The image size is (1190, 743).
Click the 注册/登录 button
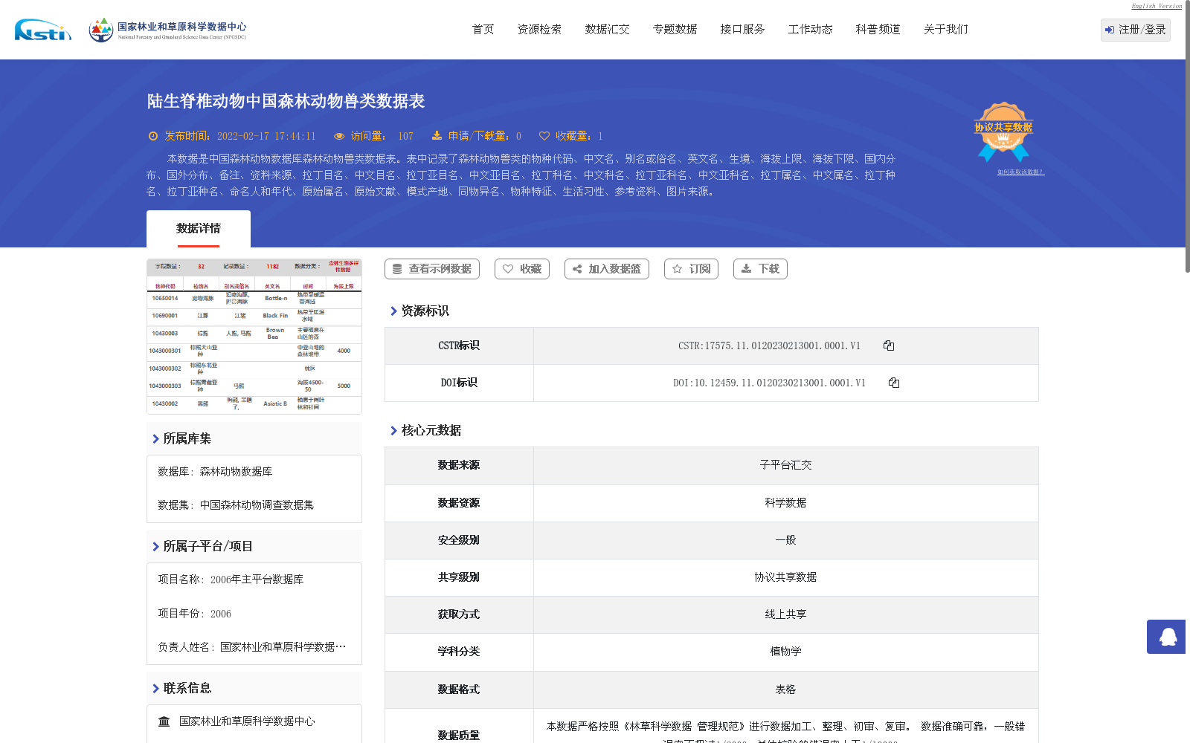tap(1136, 30)
